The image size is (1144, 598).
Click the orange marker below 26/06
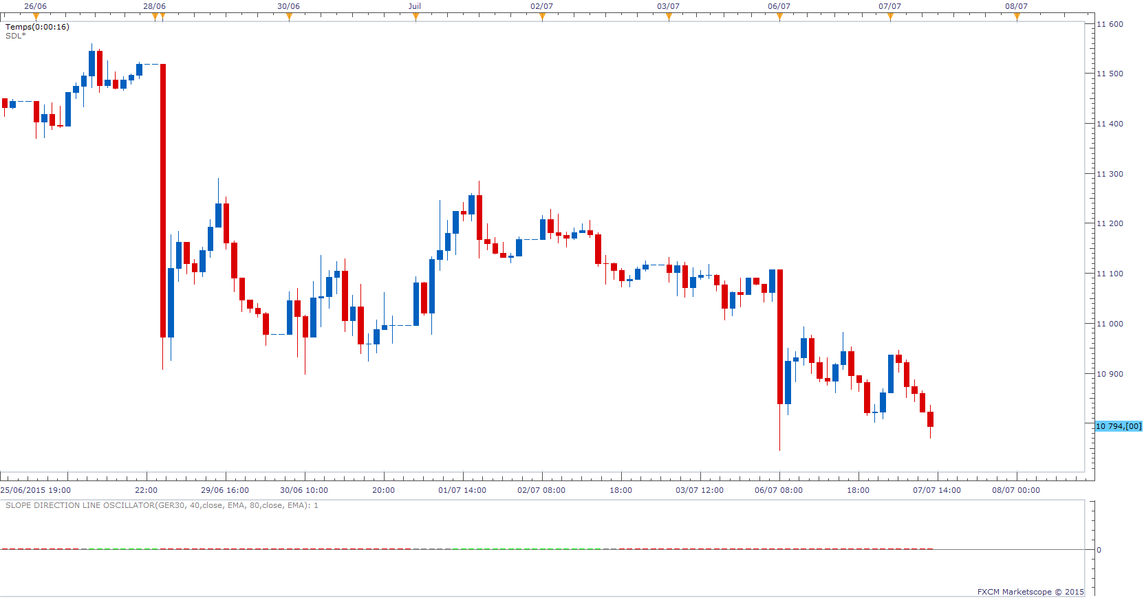36,16
